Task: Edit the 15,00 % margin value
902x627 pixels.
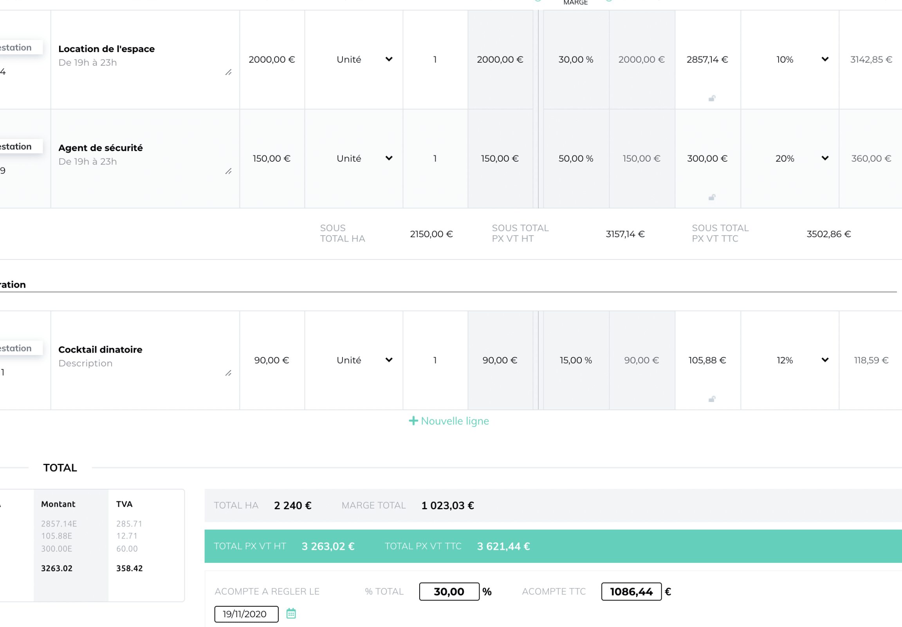Action: click(576, 360)
